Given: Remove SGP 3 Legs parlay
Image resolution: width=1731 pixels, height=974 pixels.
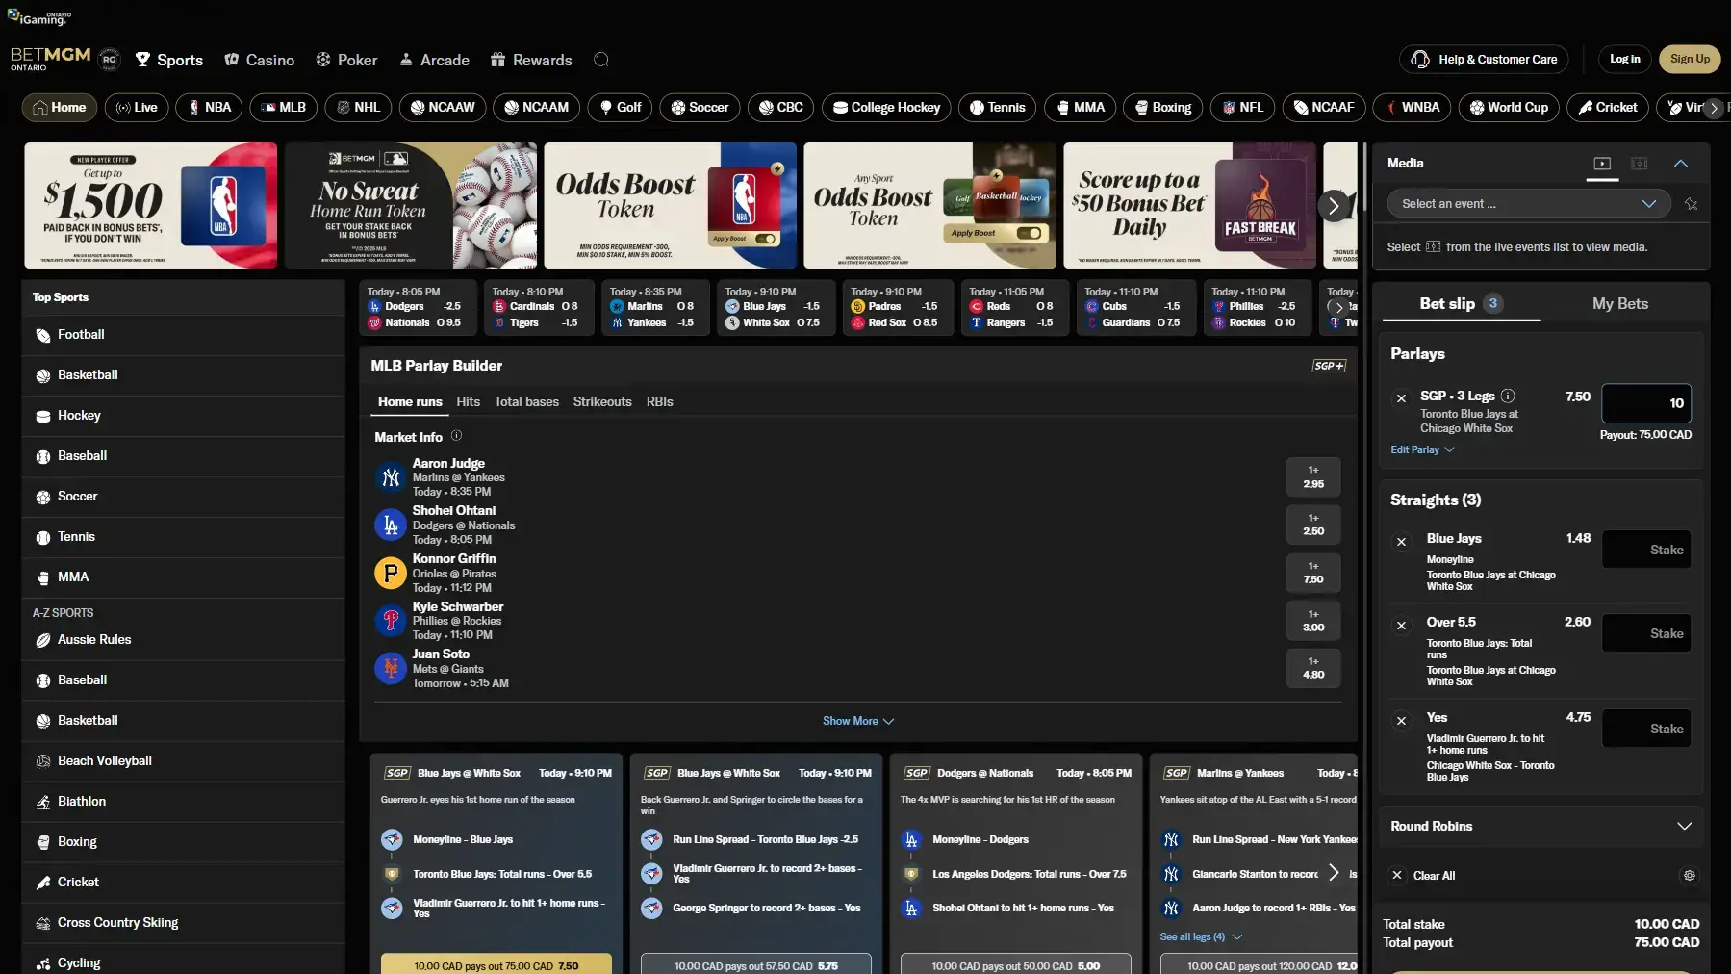Looking at the screenshot, I should pyautogui.click(x=1401, y=397).
